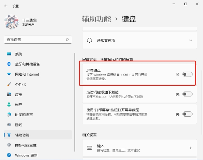The height and width of the screenshot is (160, 203).
Task: Click the keyboard icon beside 键入
Action: pyautogui.click(x=89, y=148)
